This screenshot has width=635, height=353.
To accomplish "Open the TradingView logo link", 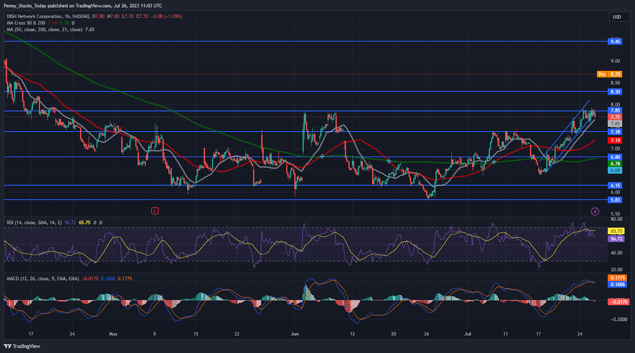I will pyautogui.click(x=22, y=346).
